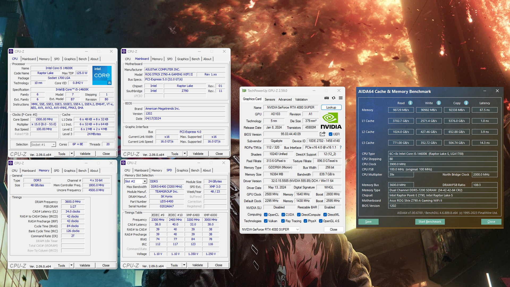510x287 pixels.
Task: Toggle the DirectML checkbox
Action: (x=325, y=215)
